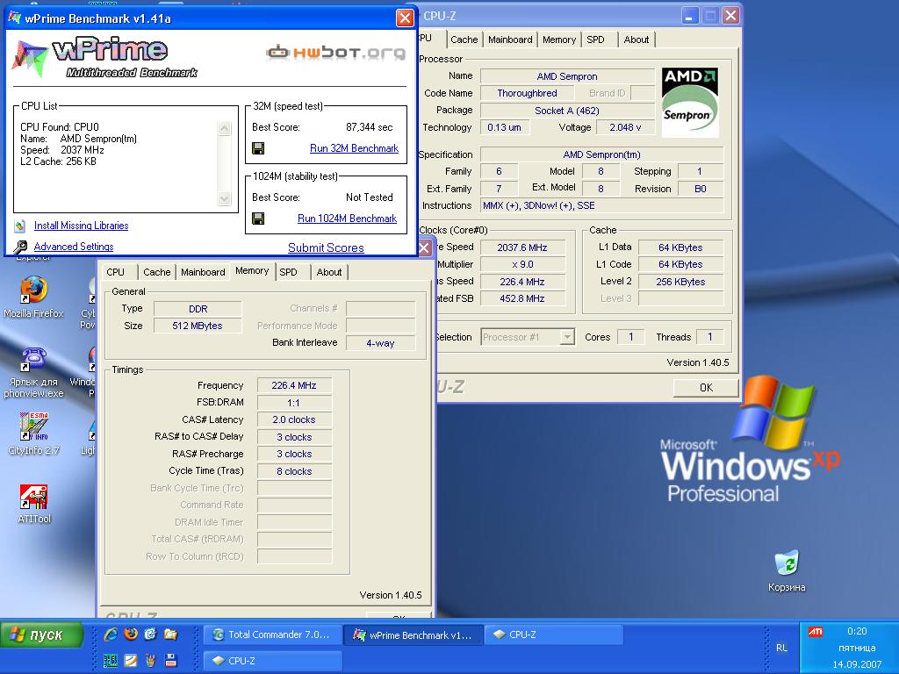
Task: Open the Advanced Settings link
Action: tap(74, 247)
